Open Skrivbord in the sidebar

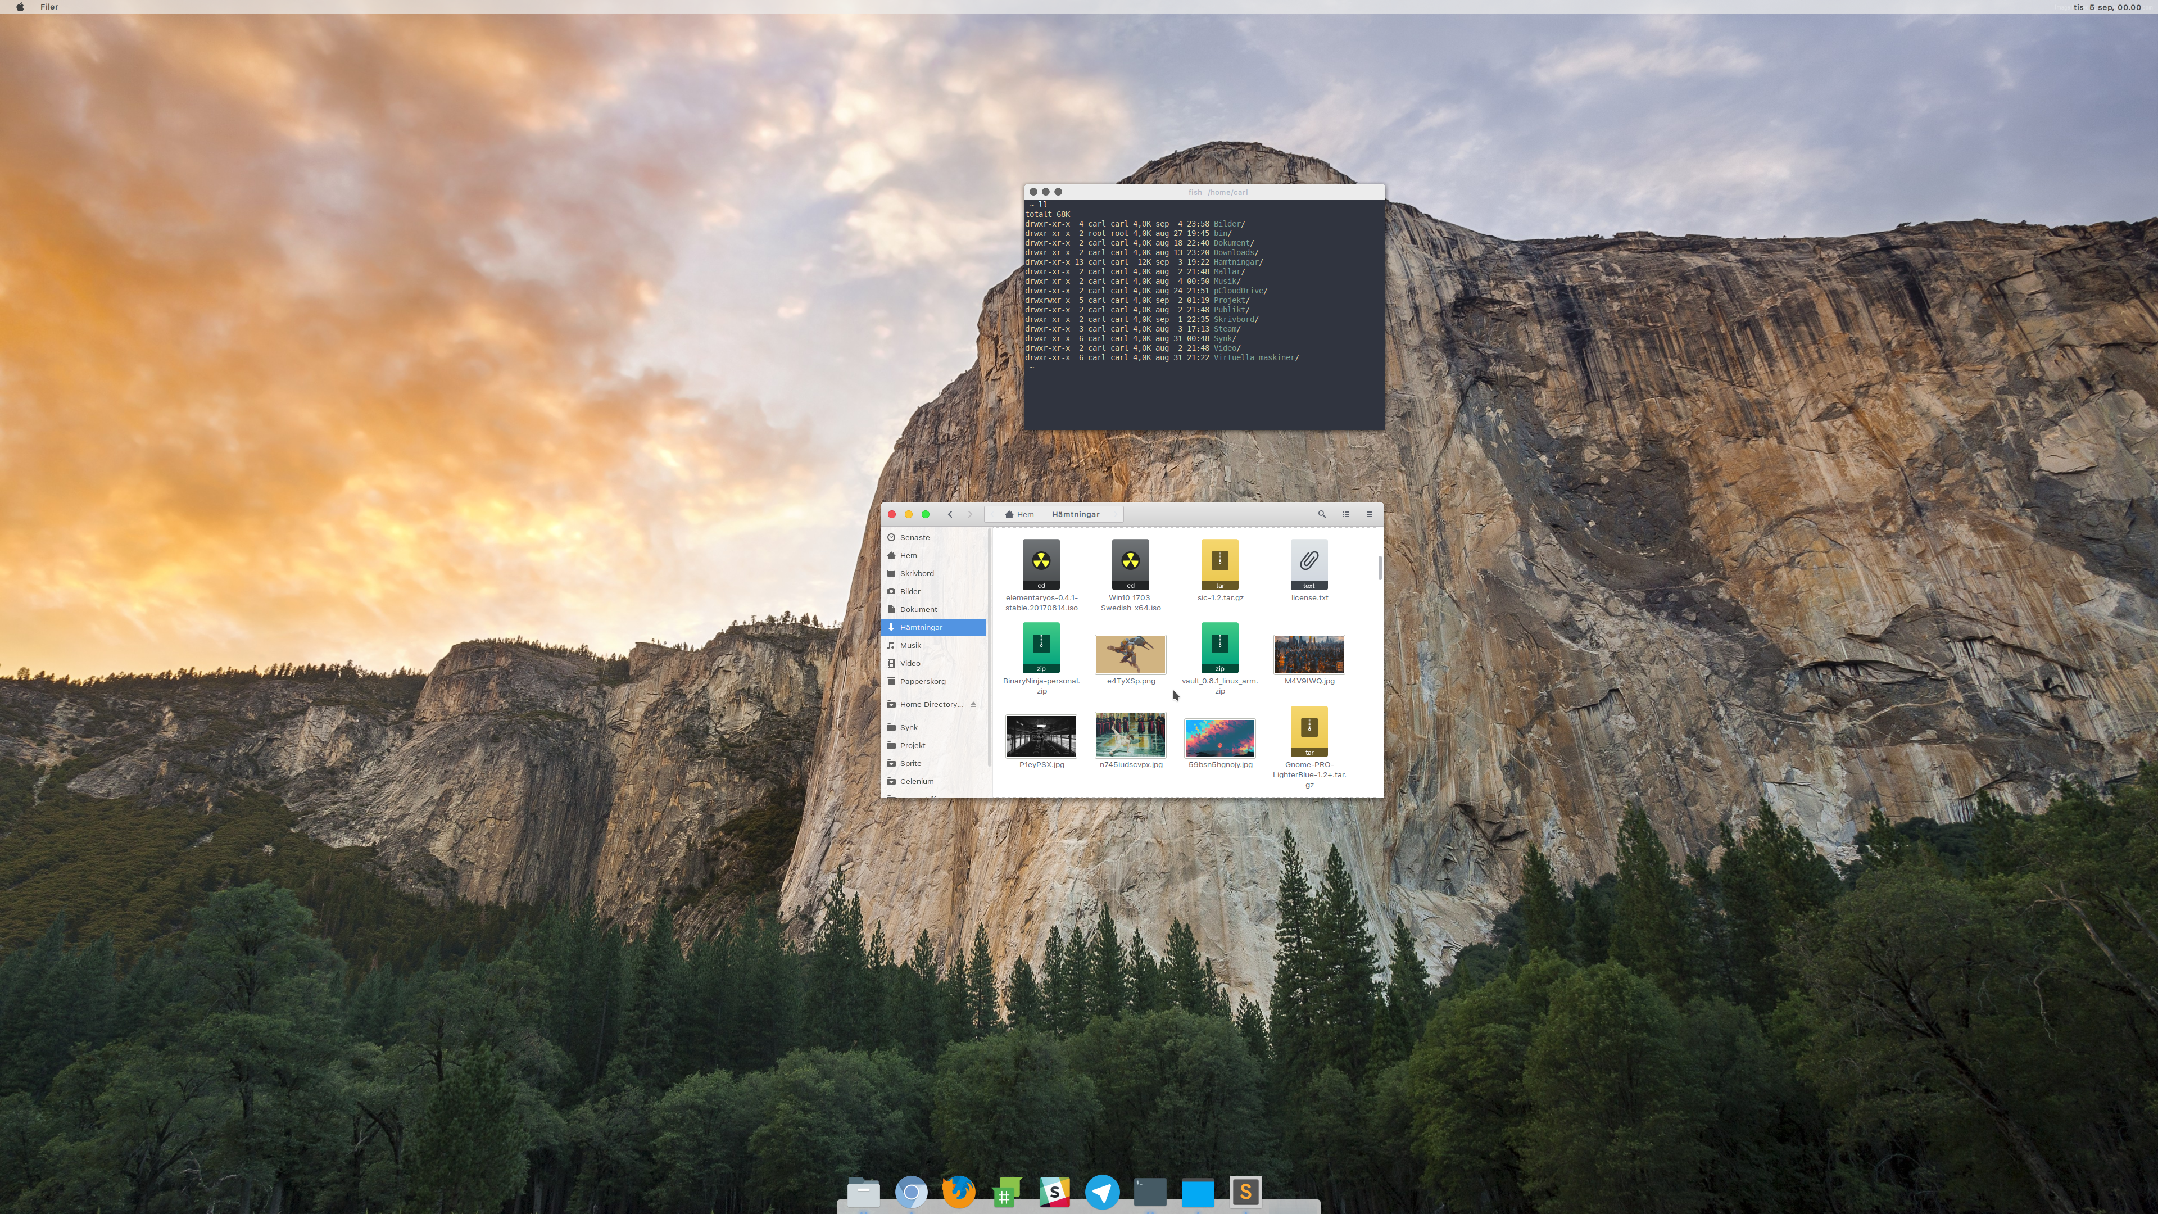(x=934, y=574)
